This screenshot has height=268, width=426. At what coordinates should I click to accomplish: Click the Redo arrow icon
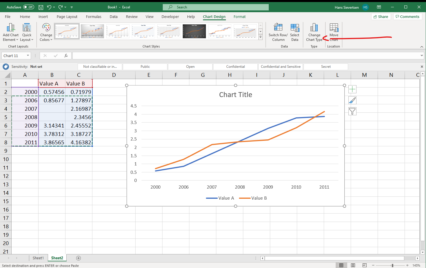click(61, 7)
